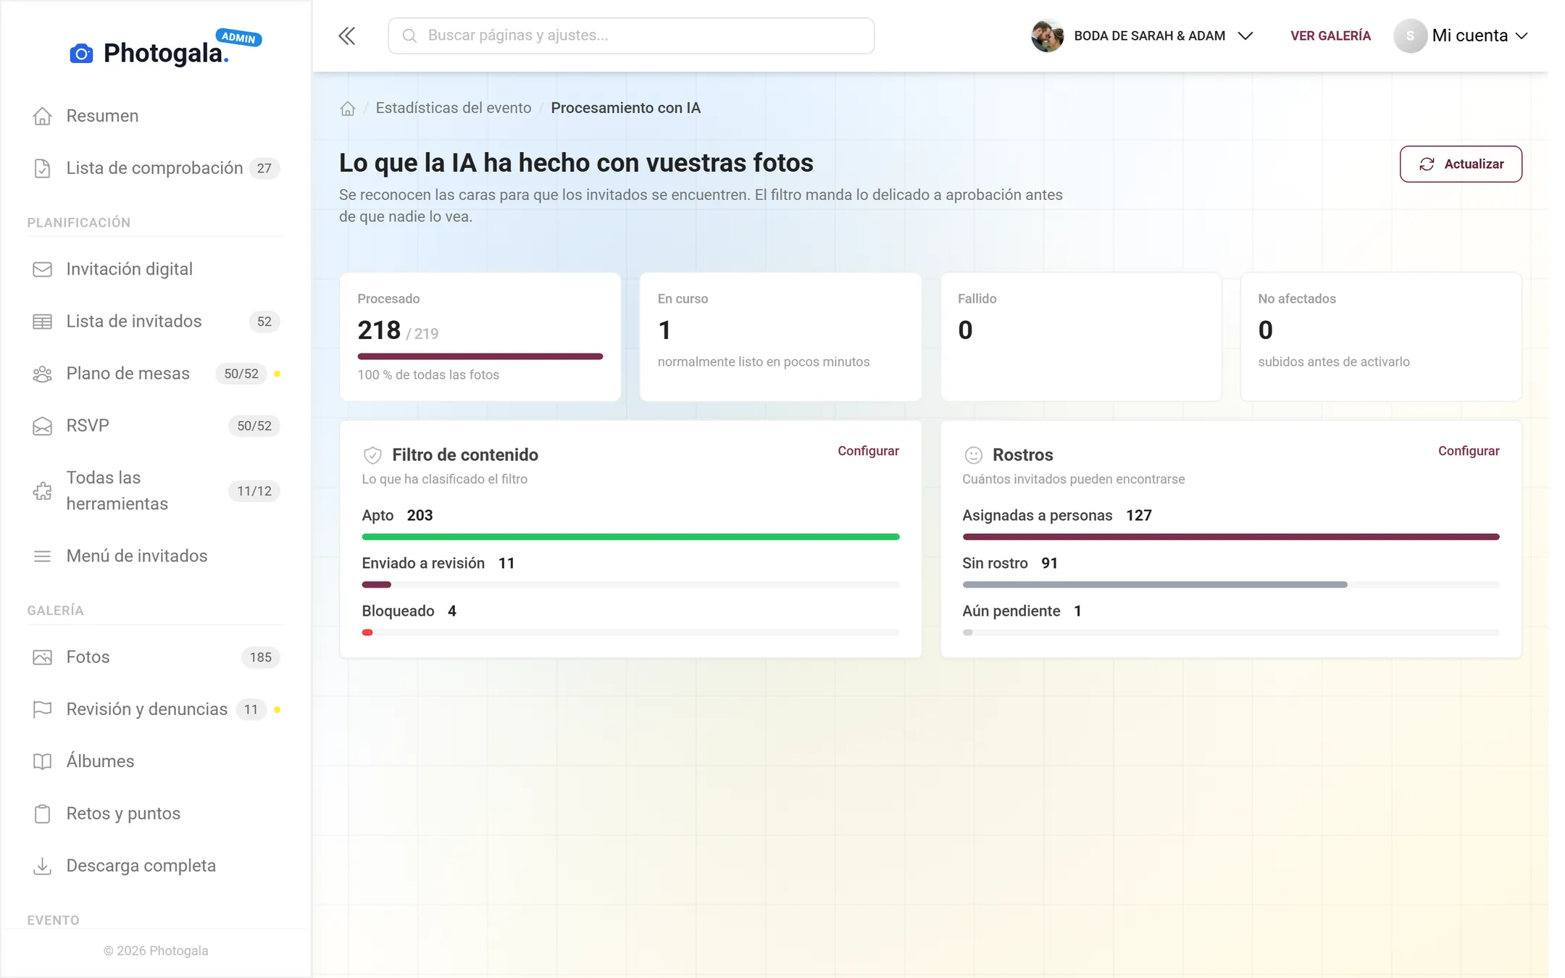
Task: Select Álbumes in the sidebar
Action: coord(156,761)
